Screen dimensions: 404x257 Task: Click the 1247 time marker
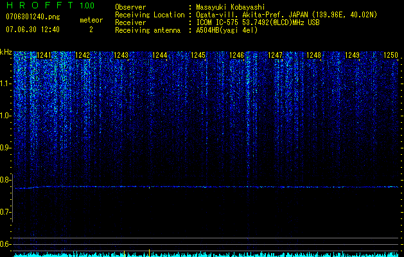point(275,55)
